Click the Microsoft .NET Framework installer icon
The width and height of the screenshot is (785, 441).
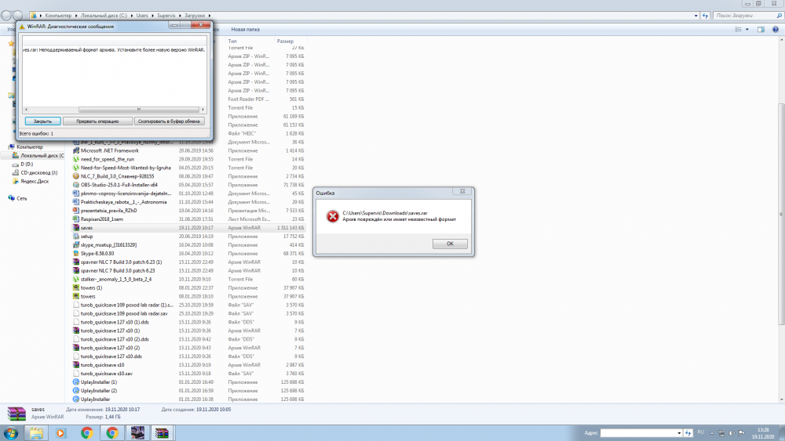point(76,150)
